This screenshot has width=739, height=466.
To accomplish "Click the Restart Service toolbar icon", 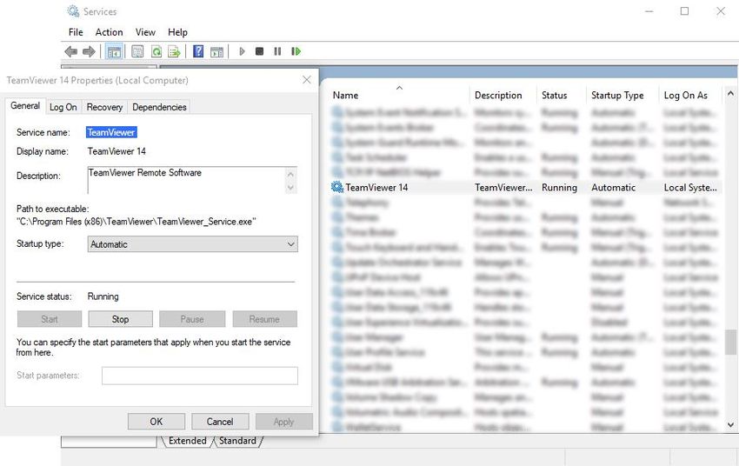I will (x=296, y=51).
